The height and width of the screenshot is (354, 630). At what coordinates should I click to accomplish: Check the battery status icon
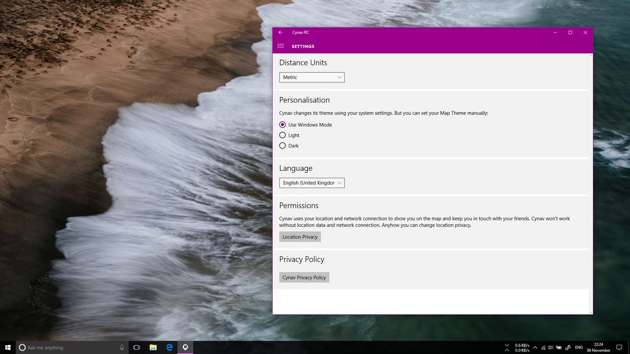(559, 347)
